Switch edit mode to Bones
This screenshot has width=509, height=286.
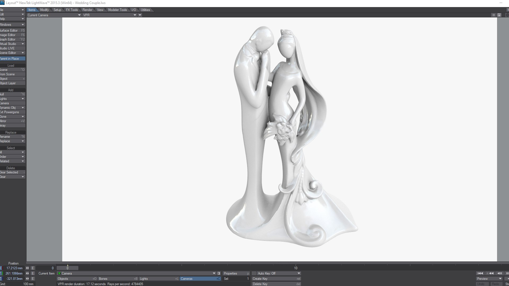pos(118,279)
